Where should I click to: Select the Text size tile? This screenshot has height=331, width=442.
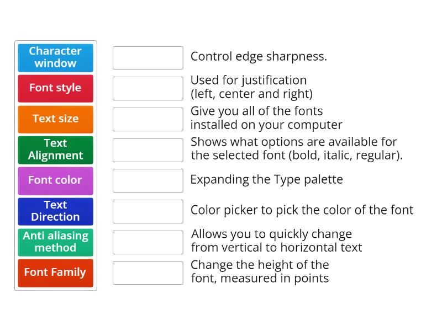click(55, 119)
